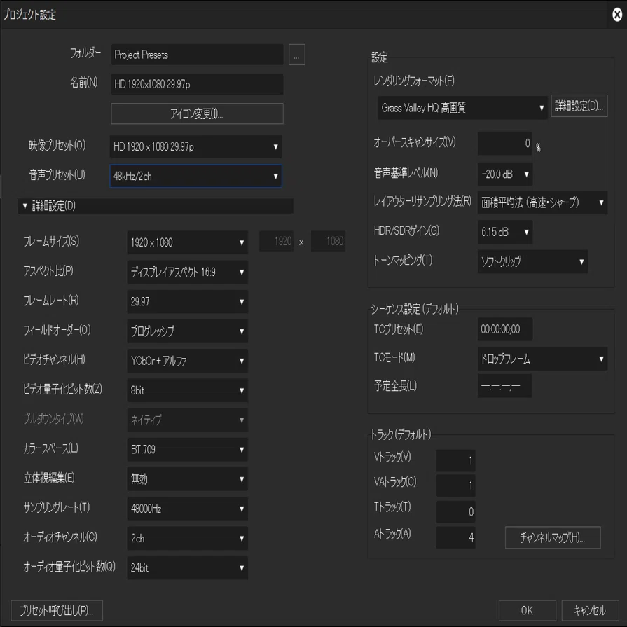Open the アスペクト比 dropdown
627x627 pixels.
tap(188, 272)
